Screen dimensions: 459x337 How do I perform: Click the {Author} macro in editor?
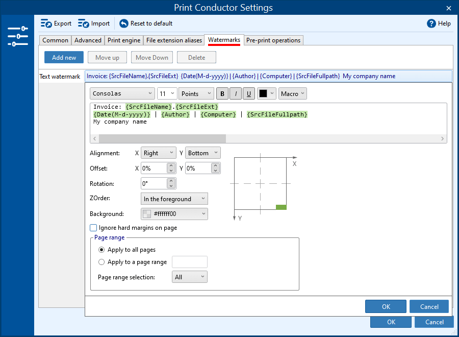tap(175, 114)
